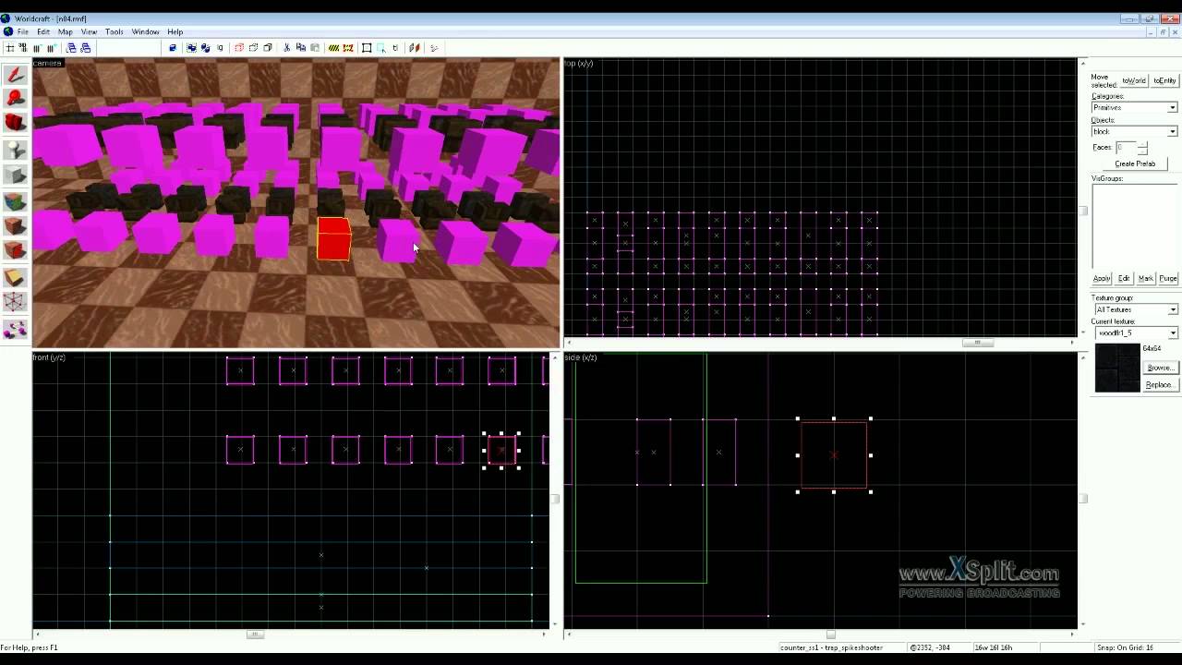The height and width of the screenshot is (665, 1182).
Task: Click the texture Browse button
Action: [1160, 368]
